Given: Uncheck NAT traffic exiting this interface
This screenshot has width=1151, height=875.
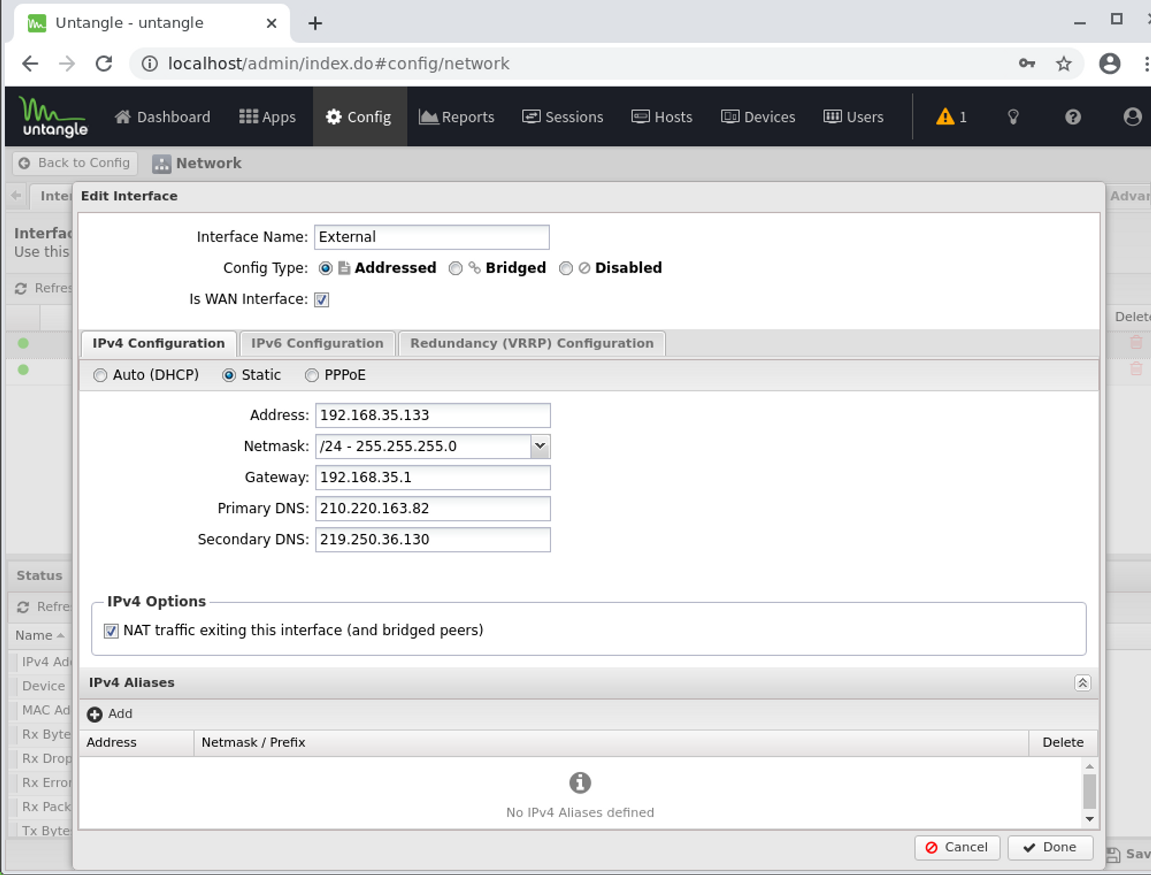Looking at the screenshot, I should point(111,631).
